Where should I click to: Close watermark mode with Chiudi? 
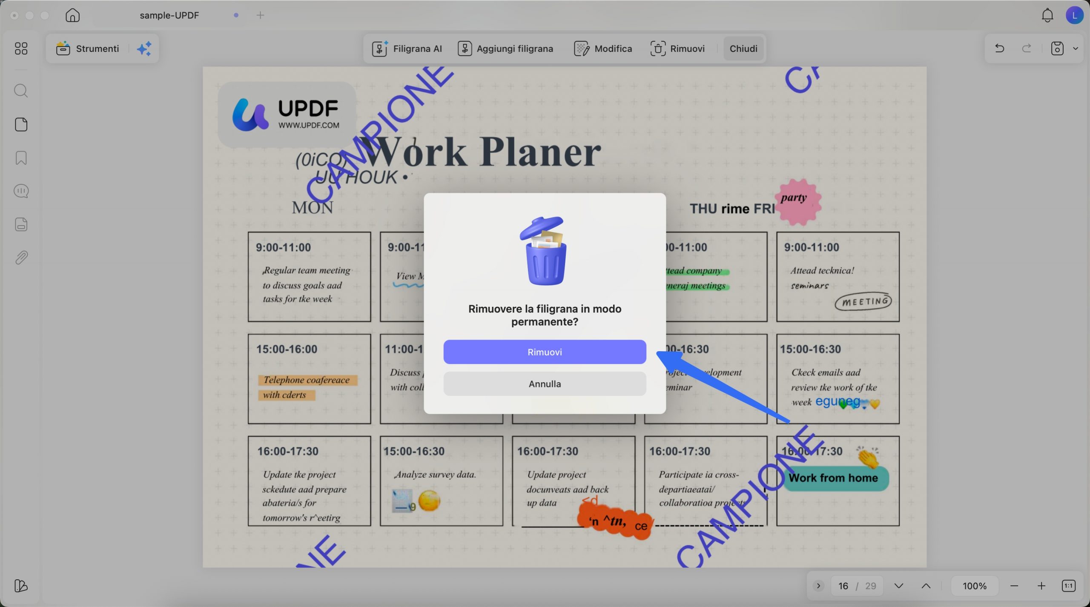[743, 49]
